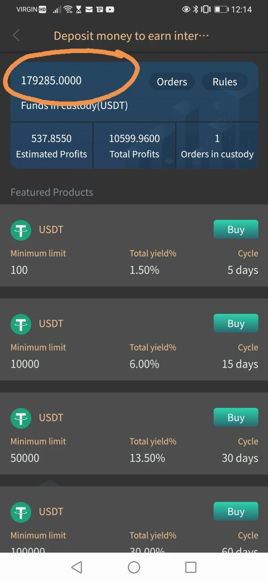Tap the Tether icon for 30 days product
Screen dimensions: 268x582
coord(21,419)
